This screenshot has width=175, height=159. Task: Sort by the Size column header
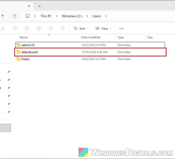click(150, 37)
